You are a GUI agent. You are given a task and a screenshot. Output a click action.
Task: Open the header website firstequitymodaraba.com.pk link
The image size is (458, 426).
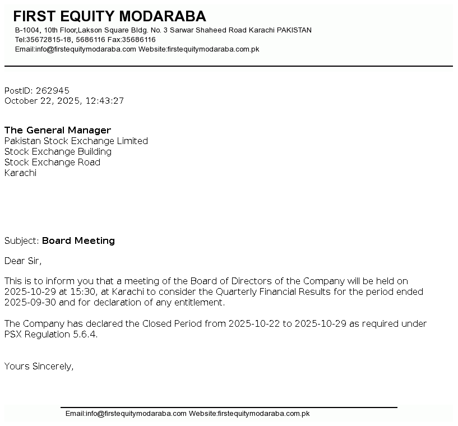coord(213,49)
